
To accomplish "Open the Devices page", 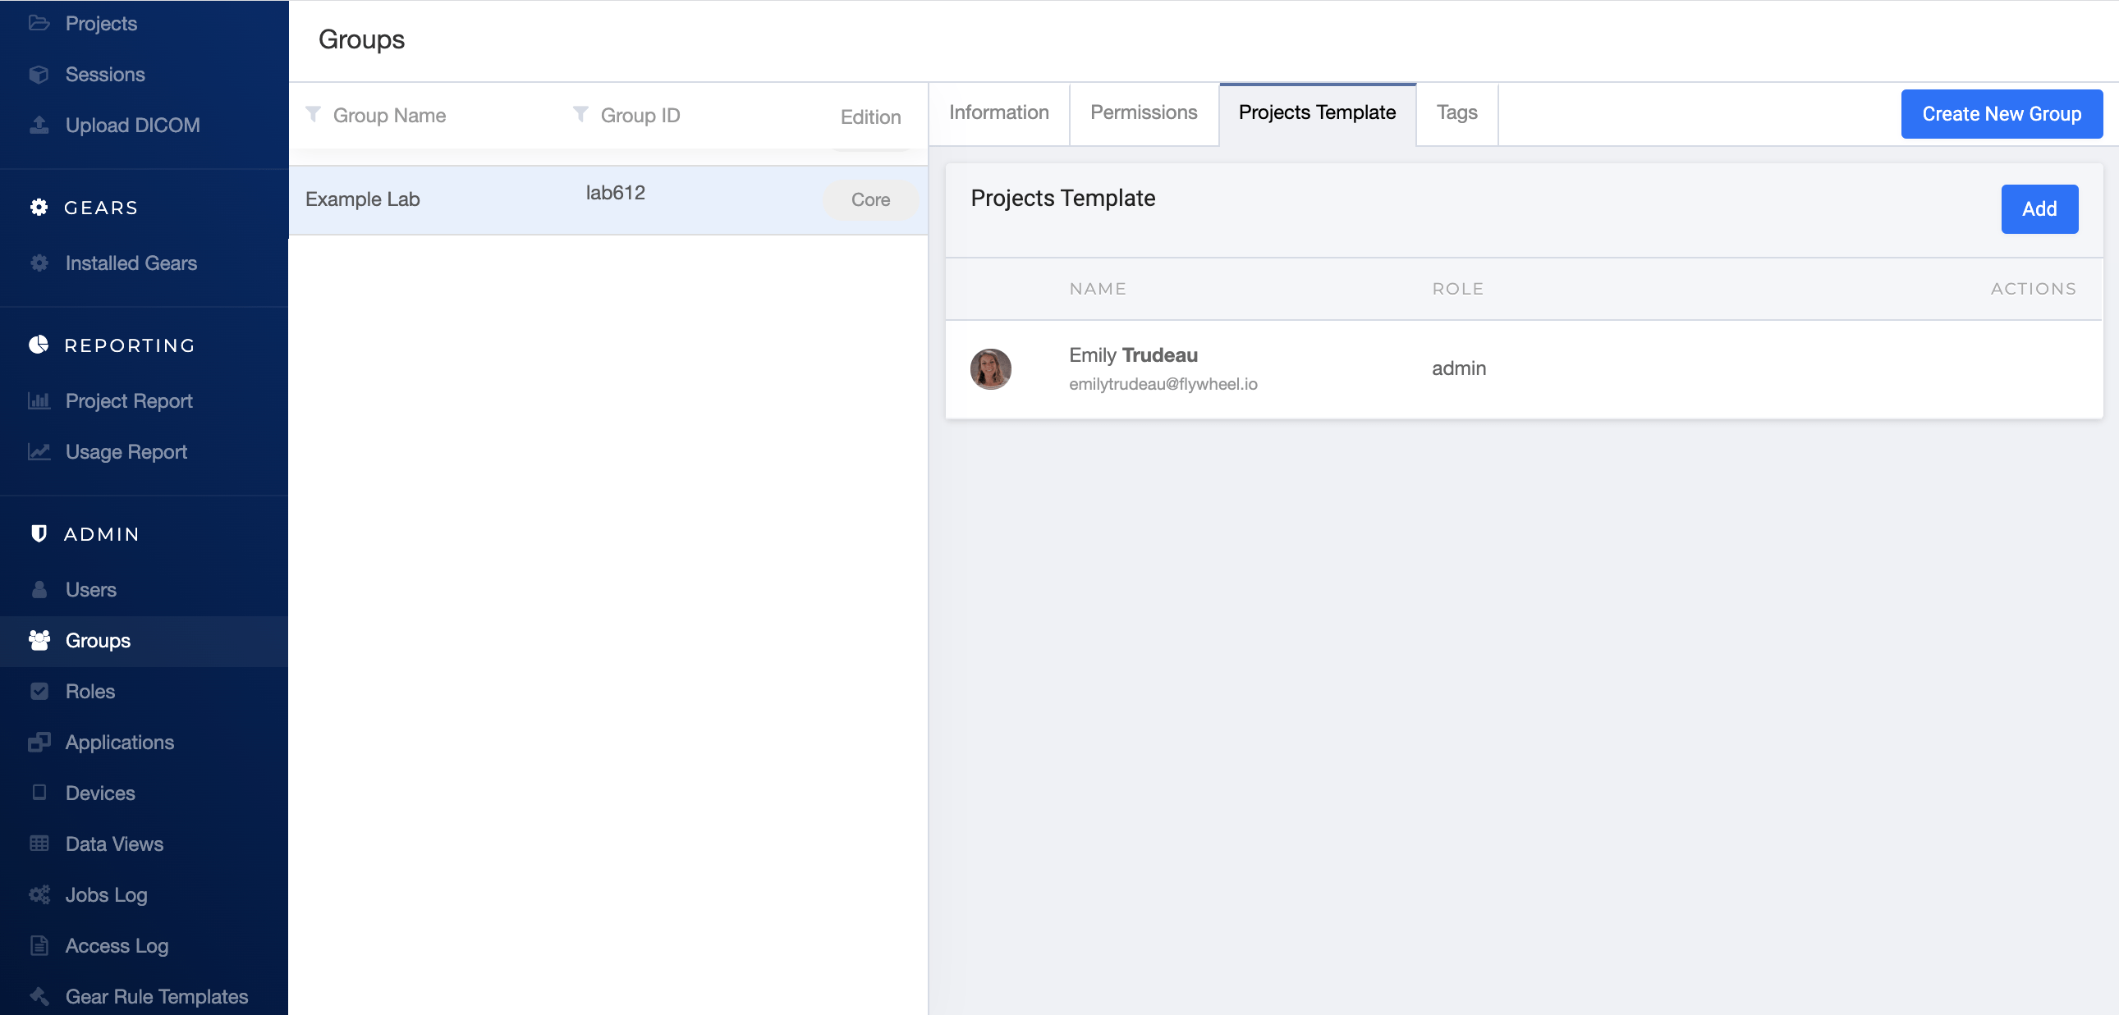I will coord(39,793).
